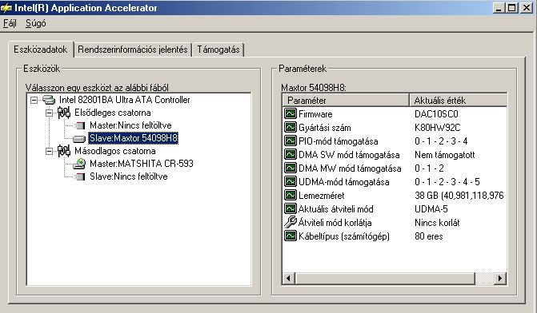
Task: Select Master:Nincs feltöltve under primary channel
Action: point(130,125)
